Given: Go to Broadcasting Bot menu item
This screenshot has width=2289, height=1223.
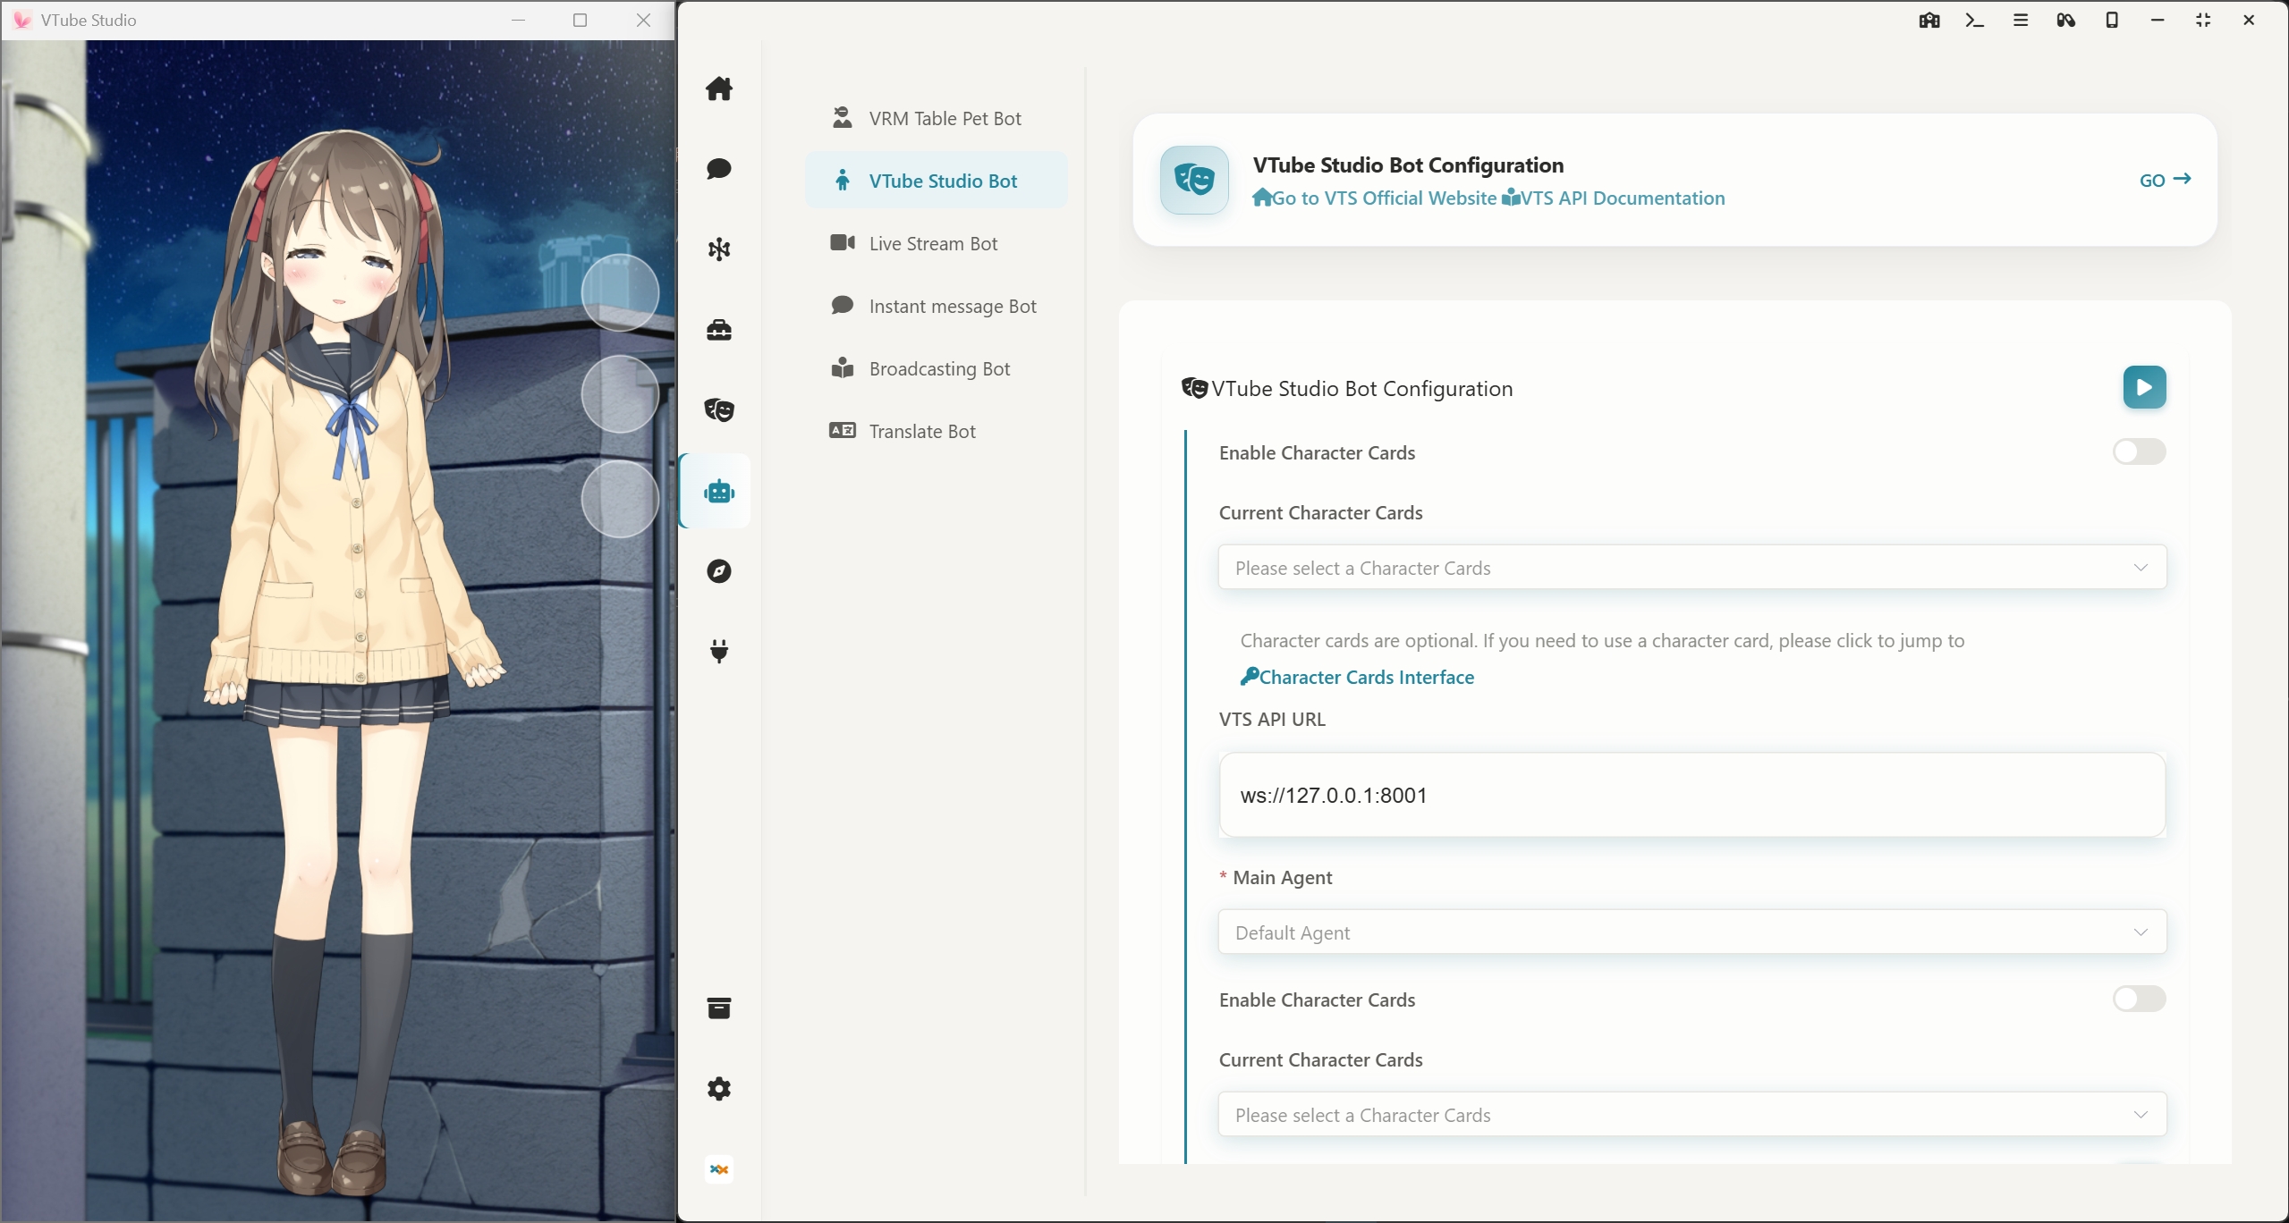Looking at the screenshot, I should click(x=937, y=368).
